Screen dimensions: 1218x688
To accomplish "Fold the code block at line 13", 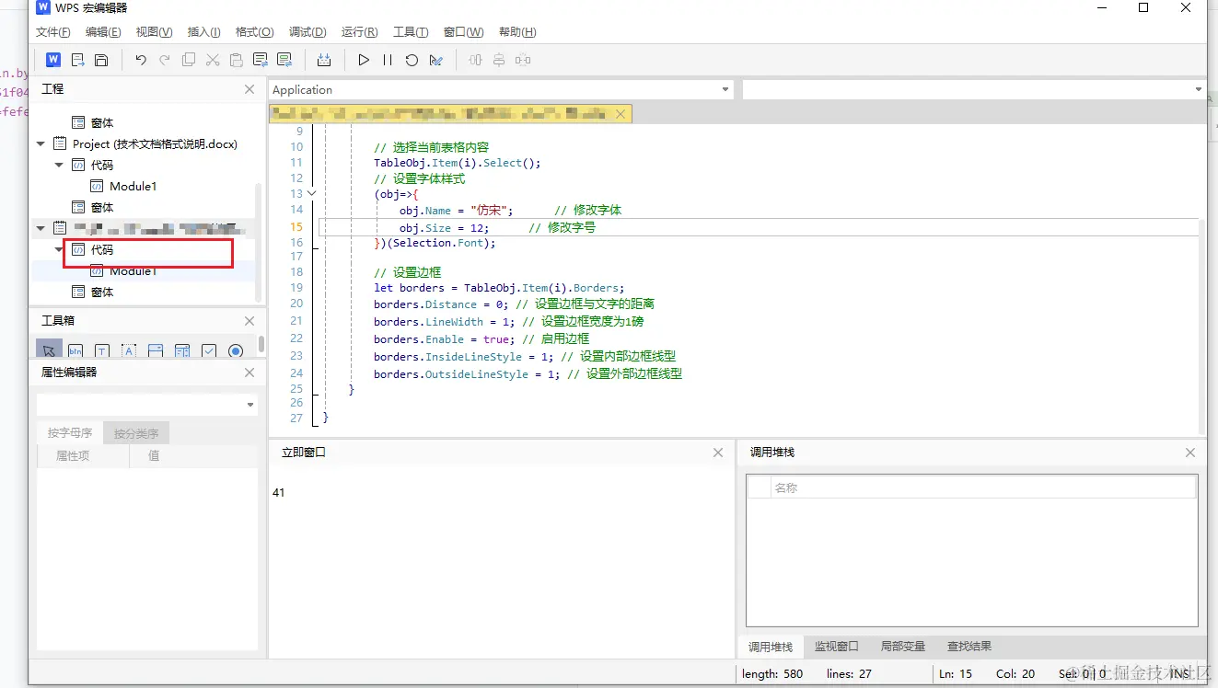I will [311, 193].
